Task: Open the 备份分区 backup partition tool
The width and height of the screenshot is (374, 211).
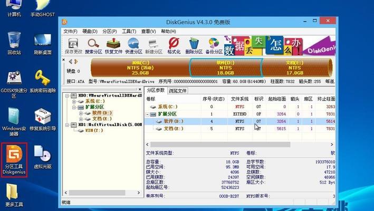Action: pyautogui.click(x=214, y=45)
